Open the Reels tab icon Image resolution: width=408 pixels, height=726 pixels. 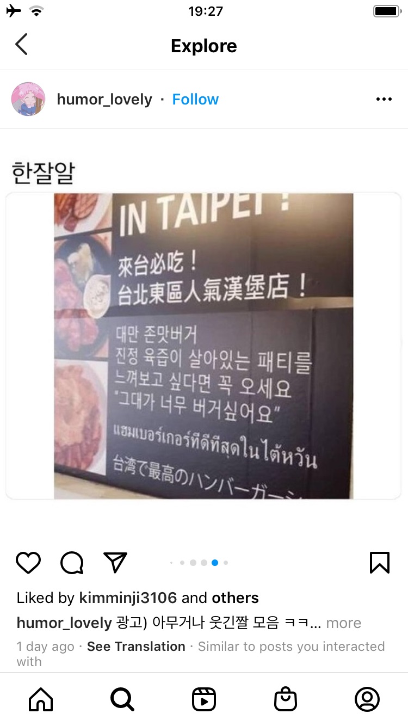point(204,699)
